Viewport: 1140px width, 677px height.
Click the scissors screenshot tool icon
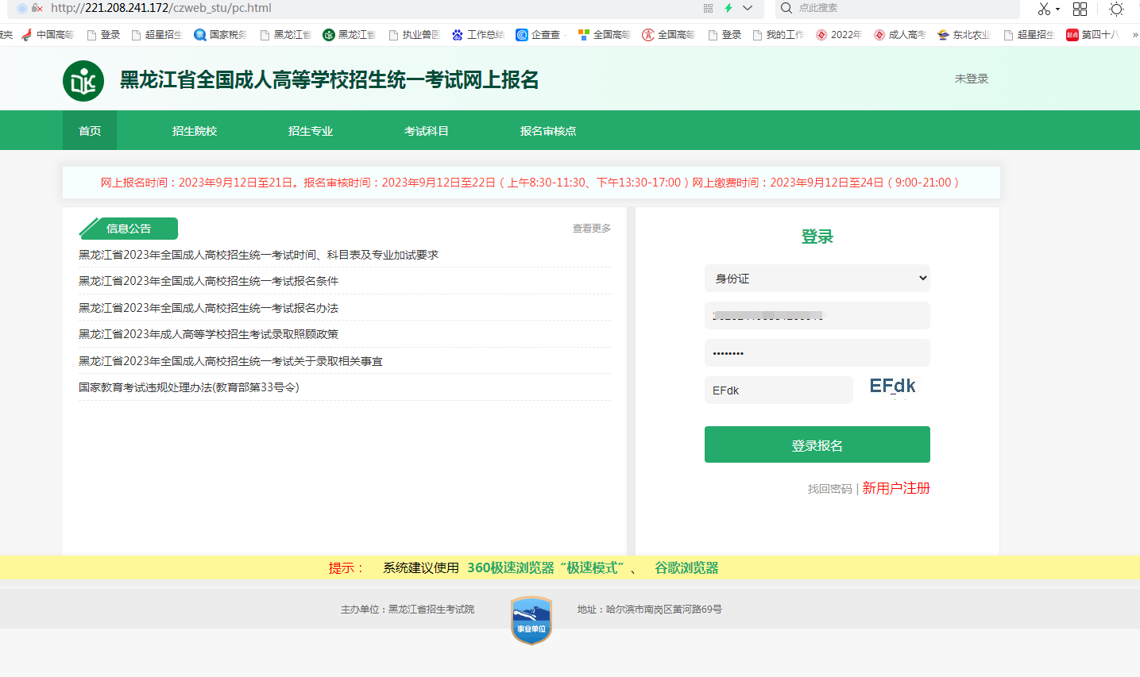(x=1044, y=9)
